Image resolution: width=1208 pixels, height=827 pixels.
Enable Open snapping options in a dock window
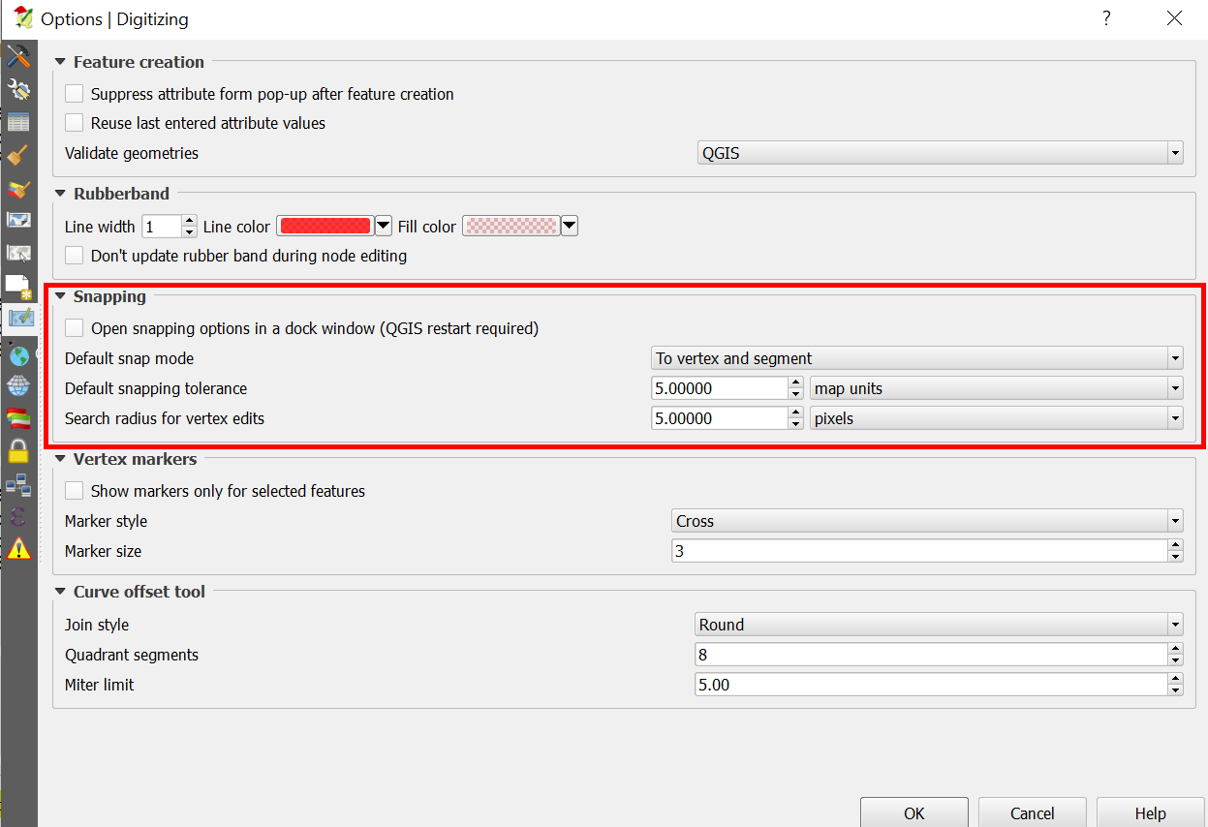[74, 328]
